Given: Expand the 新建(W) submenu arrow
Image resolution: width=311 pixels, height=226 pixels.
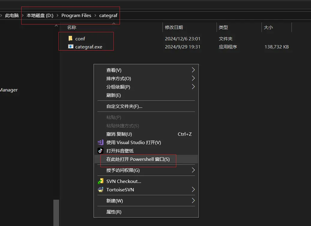Looking at the screenshot, I should pos(193,201).
